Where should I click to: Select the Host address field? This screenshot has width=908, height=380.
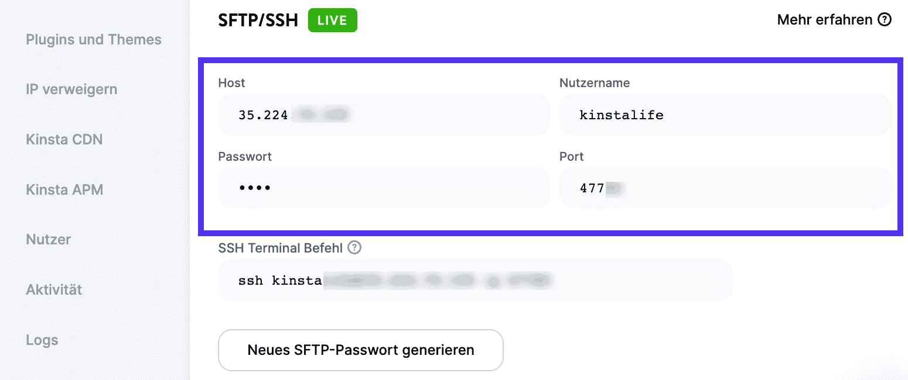point(384,115)
